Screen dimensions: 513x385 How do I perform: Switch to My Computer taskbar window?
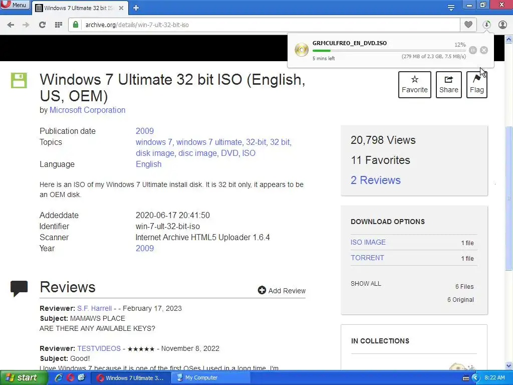(211, 378)
